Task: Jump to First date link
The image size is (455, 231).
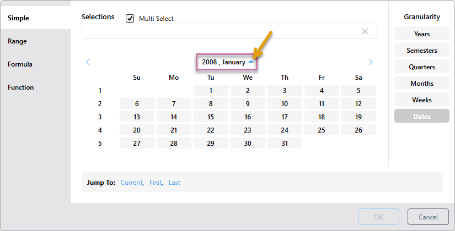Action: (155, 183)
